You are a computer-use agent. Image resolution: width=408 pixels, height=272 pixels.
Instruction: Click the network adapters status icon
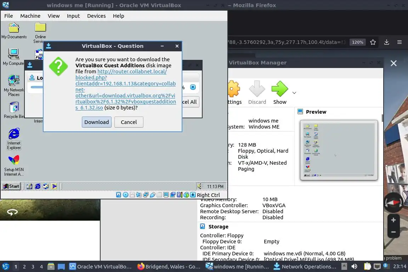point(146,195)
